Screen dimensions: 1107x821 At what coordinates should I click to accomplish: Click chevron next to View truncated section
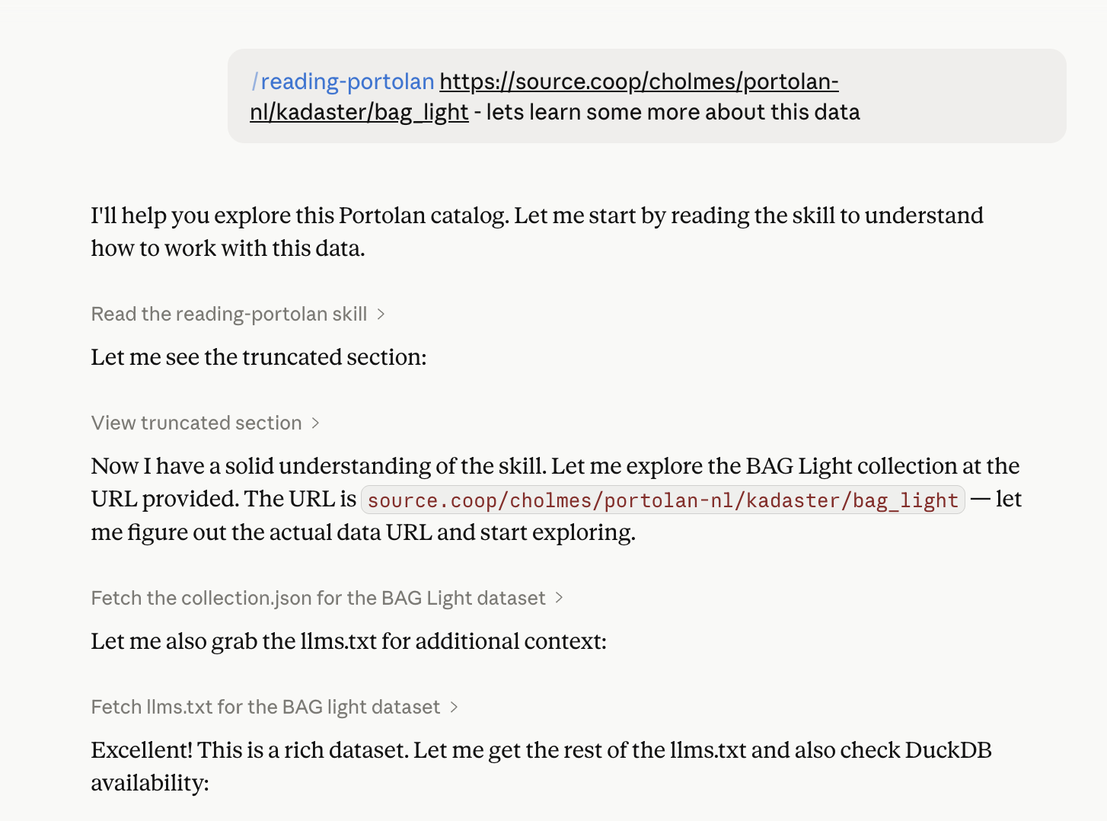coord(315,423)
